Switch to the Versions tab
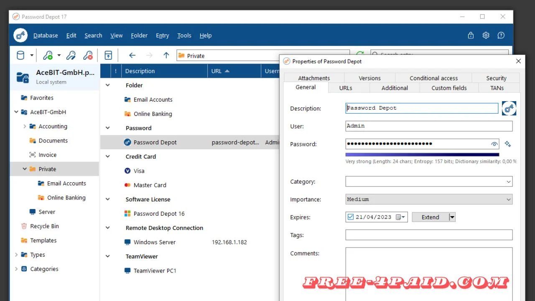The width and height of the screenshot is (535, 301). [x=369, y=78]
